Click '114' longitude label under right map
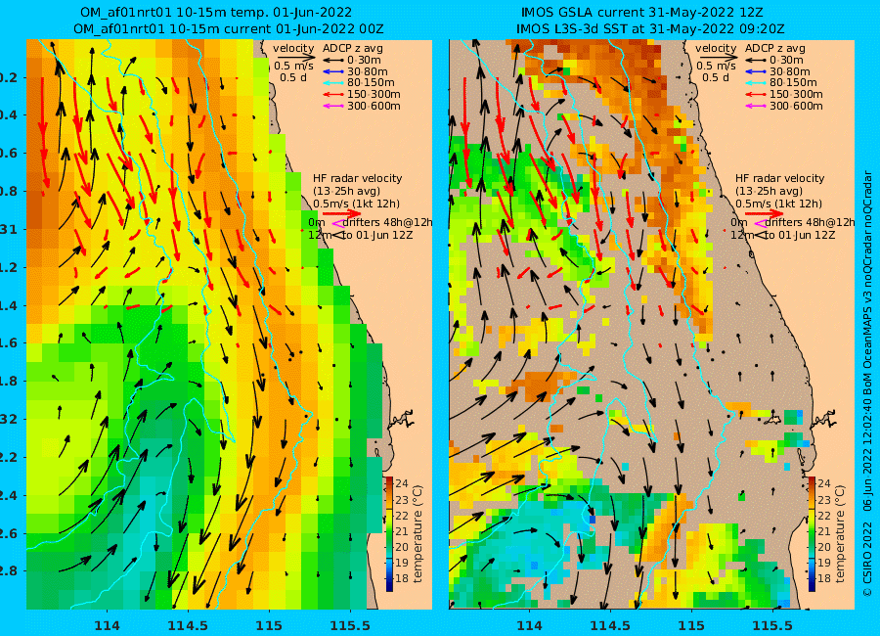Image resolution: width=880 pixels, height=636 pixels. pyautogui.click(x=529, y=625)
